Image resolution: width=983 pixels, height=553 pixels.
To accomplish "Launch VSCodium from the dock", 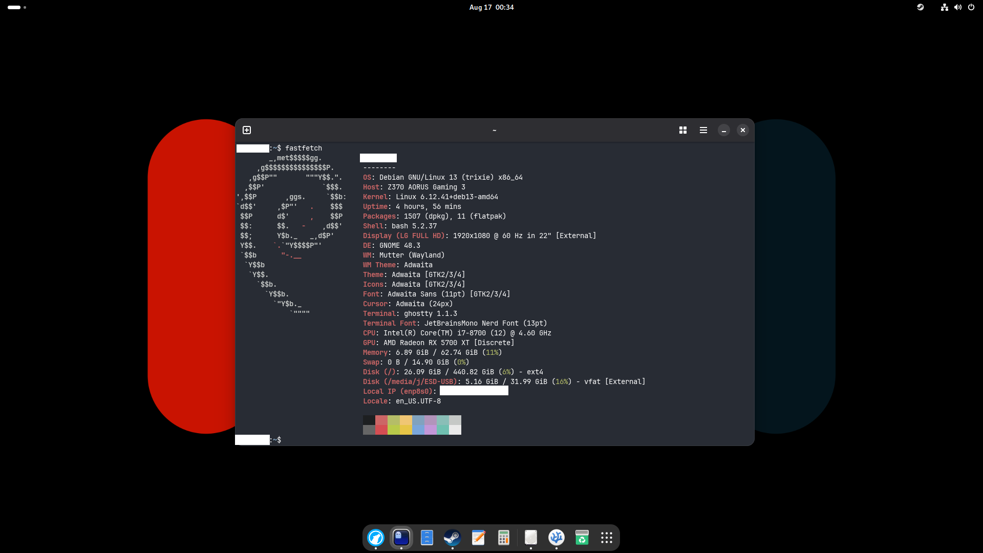I will (x=557, y=538).
